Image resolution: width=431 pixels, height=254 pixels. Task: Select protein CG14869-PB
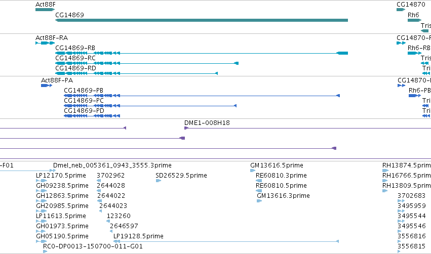click(84, 91)
